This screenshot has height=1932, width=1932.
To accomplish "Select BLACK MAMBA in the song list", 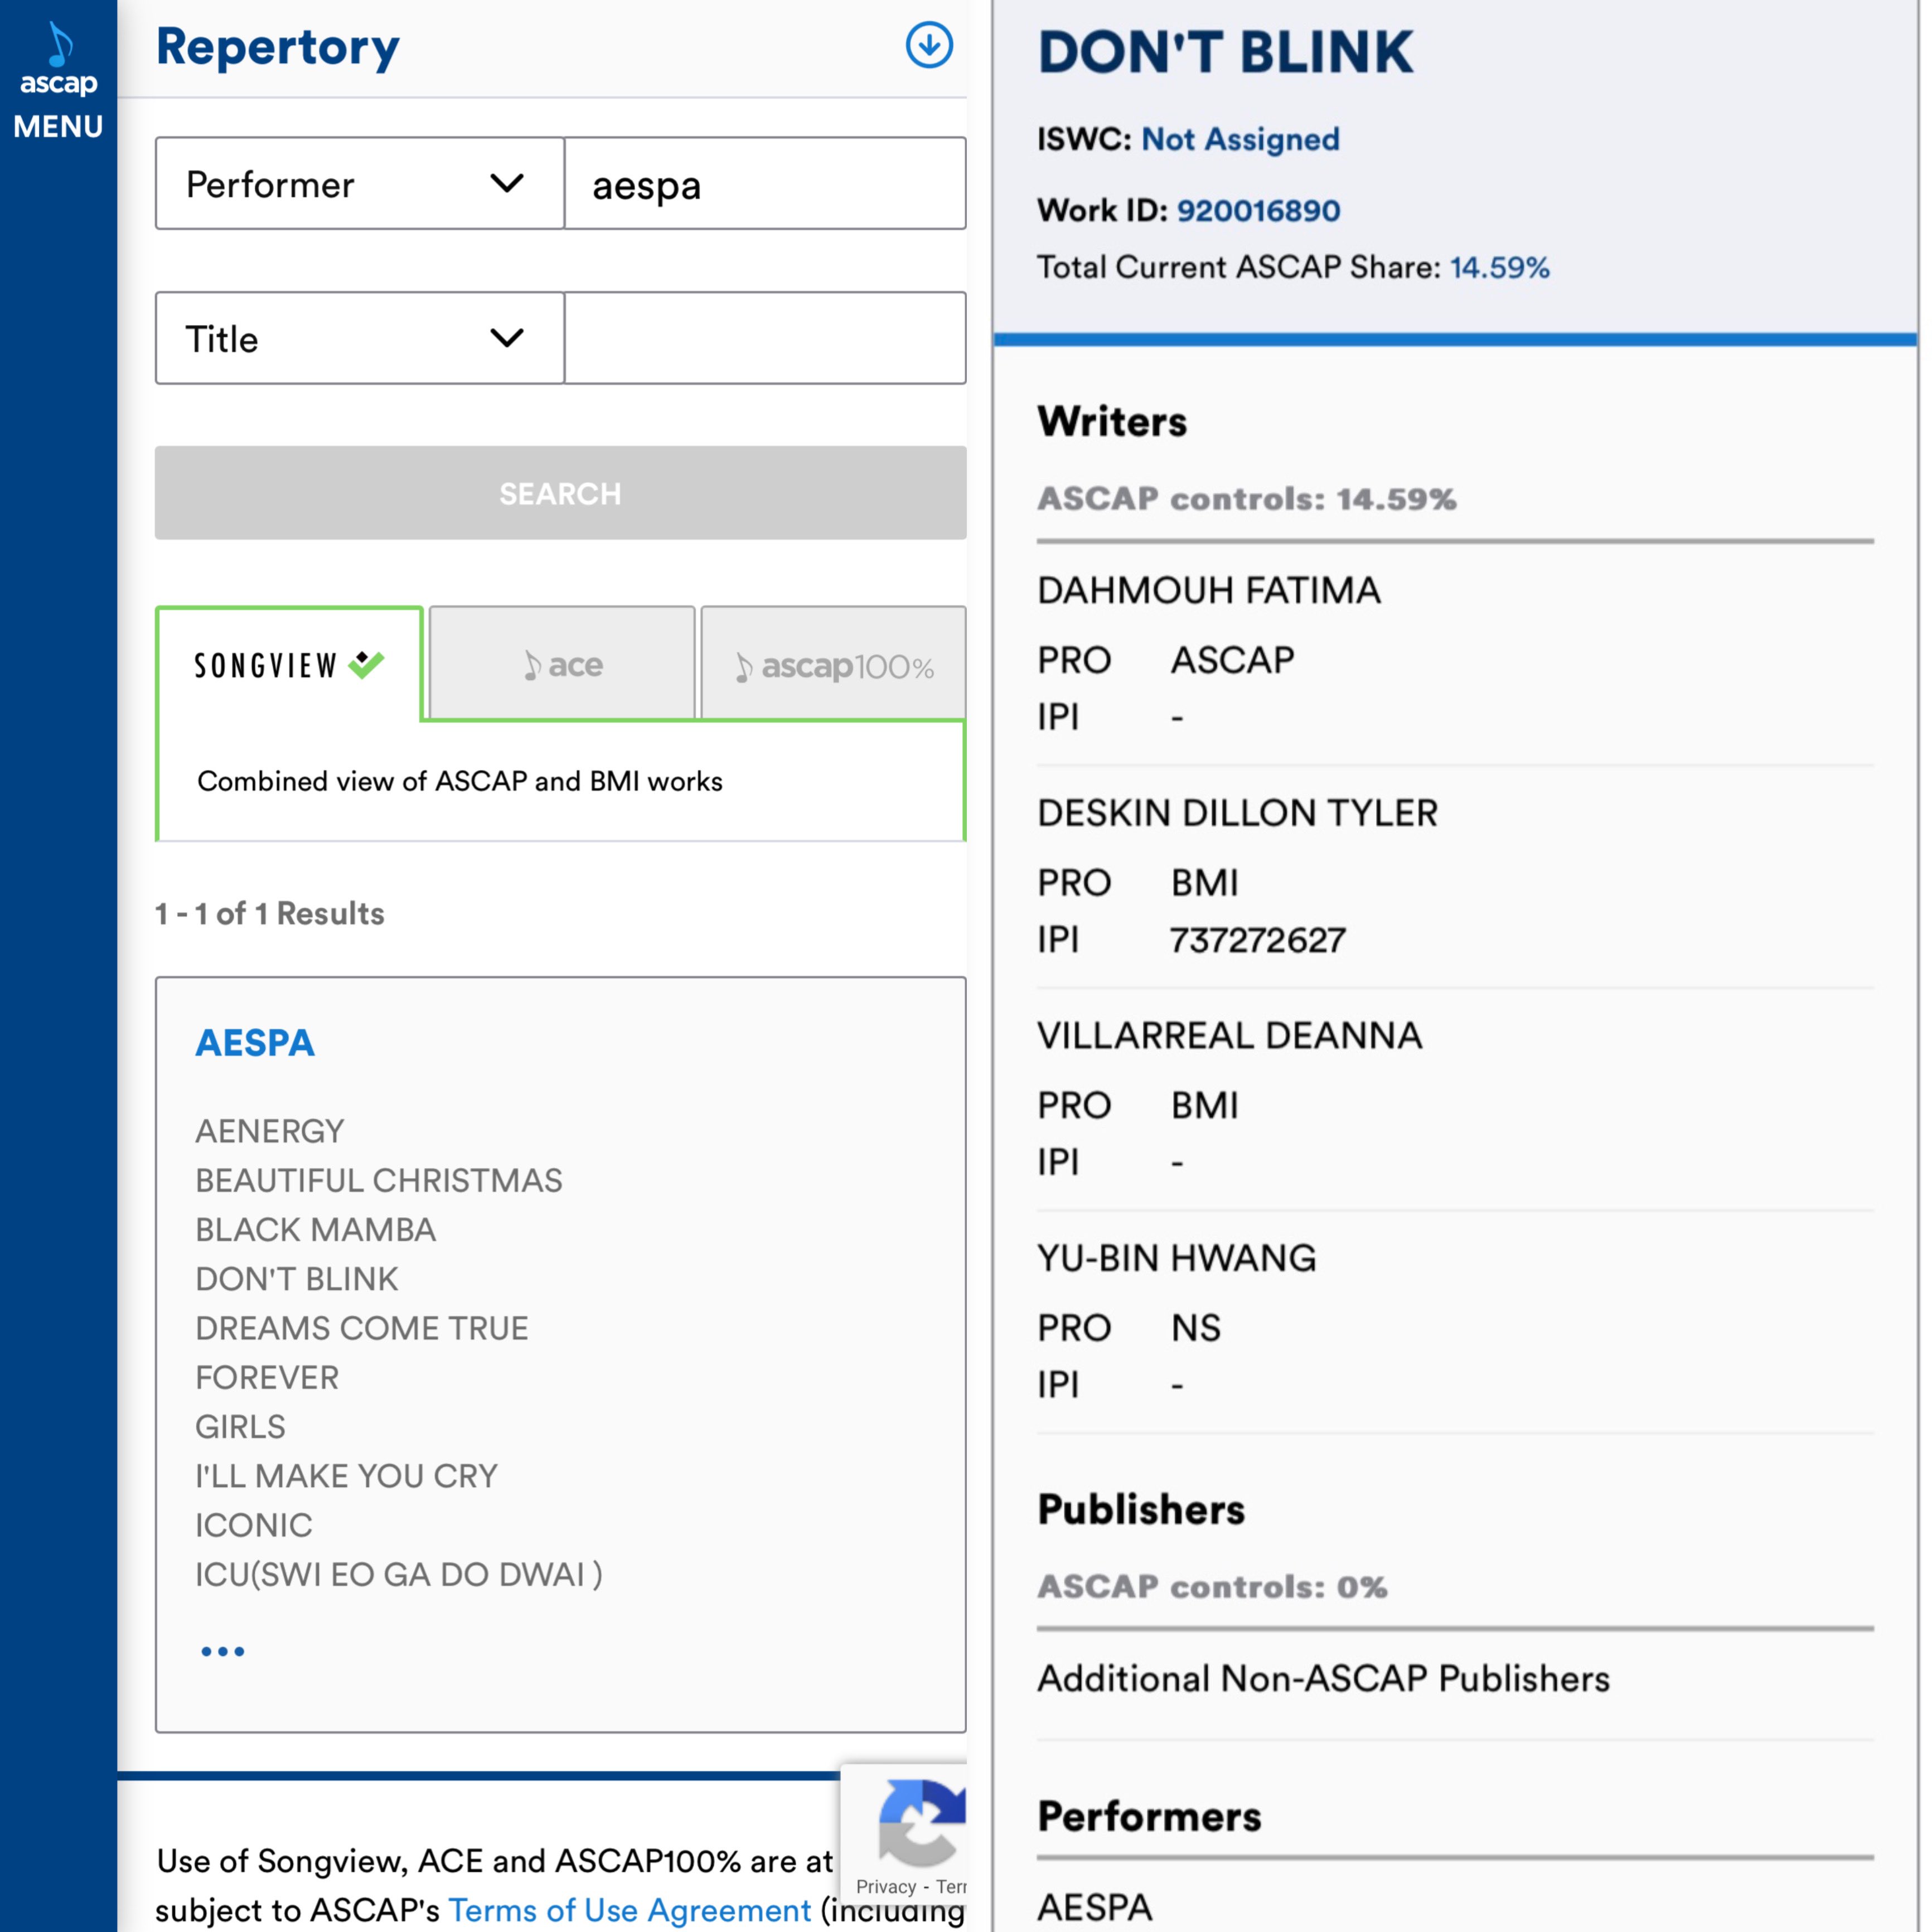I will [x=315, y=1230].
